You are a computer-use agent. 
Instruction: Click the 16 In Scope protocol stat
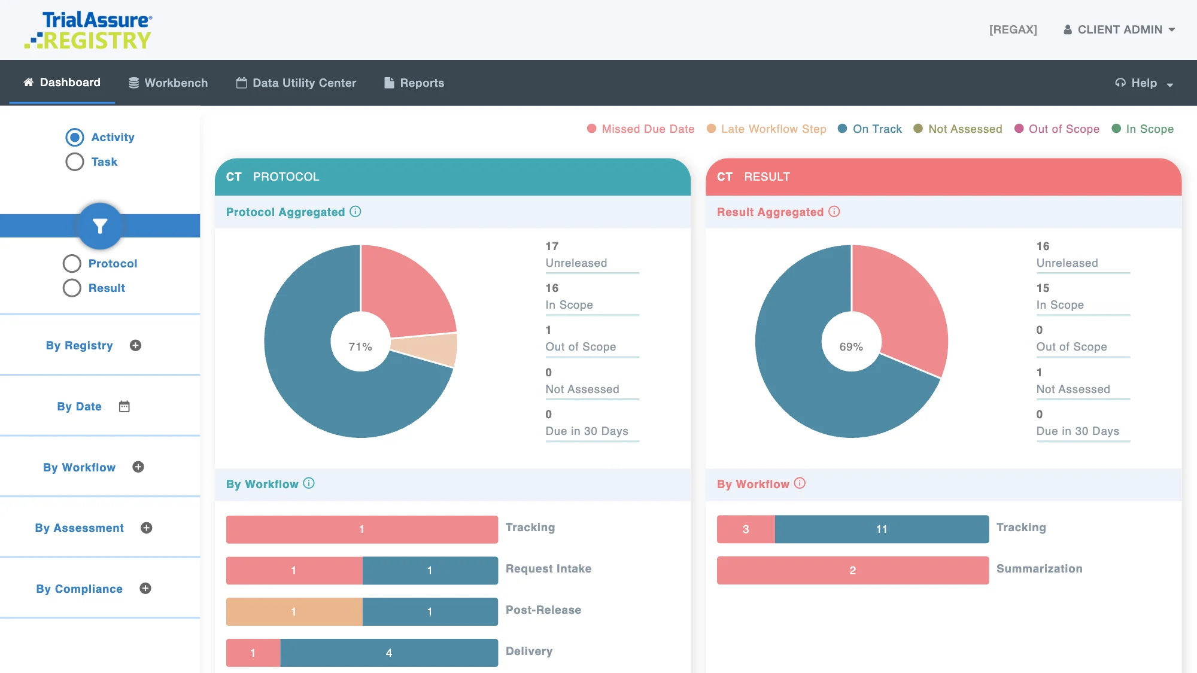coord(592,297)
